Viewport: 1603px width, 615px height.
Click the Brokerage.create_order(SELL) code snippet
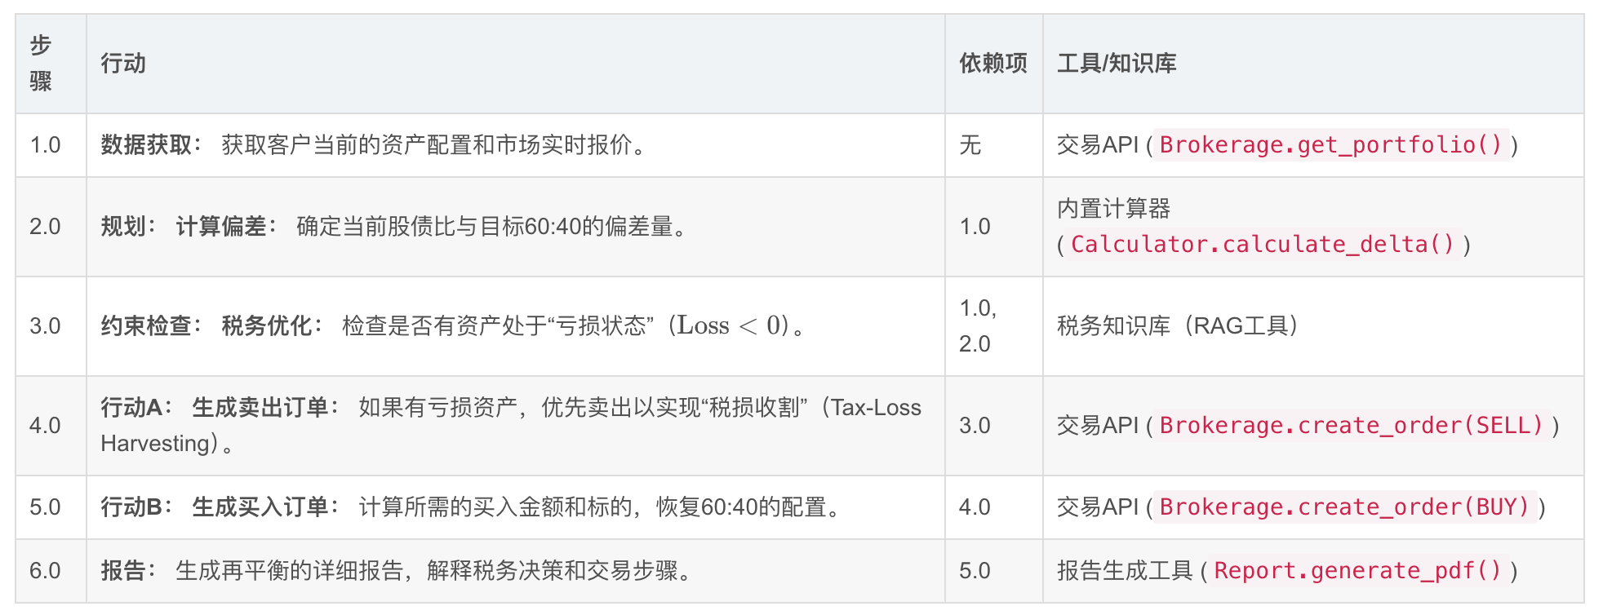point(1351,426)
